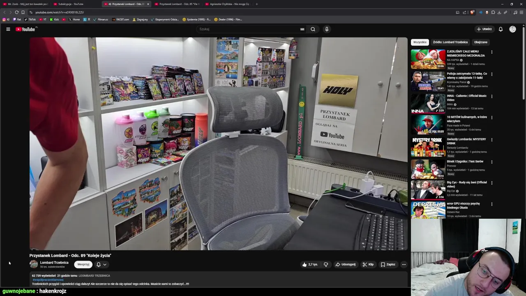
Task: Select the Wszystkie filter chip
Action: point(420,42)
